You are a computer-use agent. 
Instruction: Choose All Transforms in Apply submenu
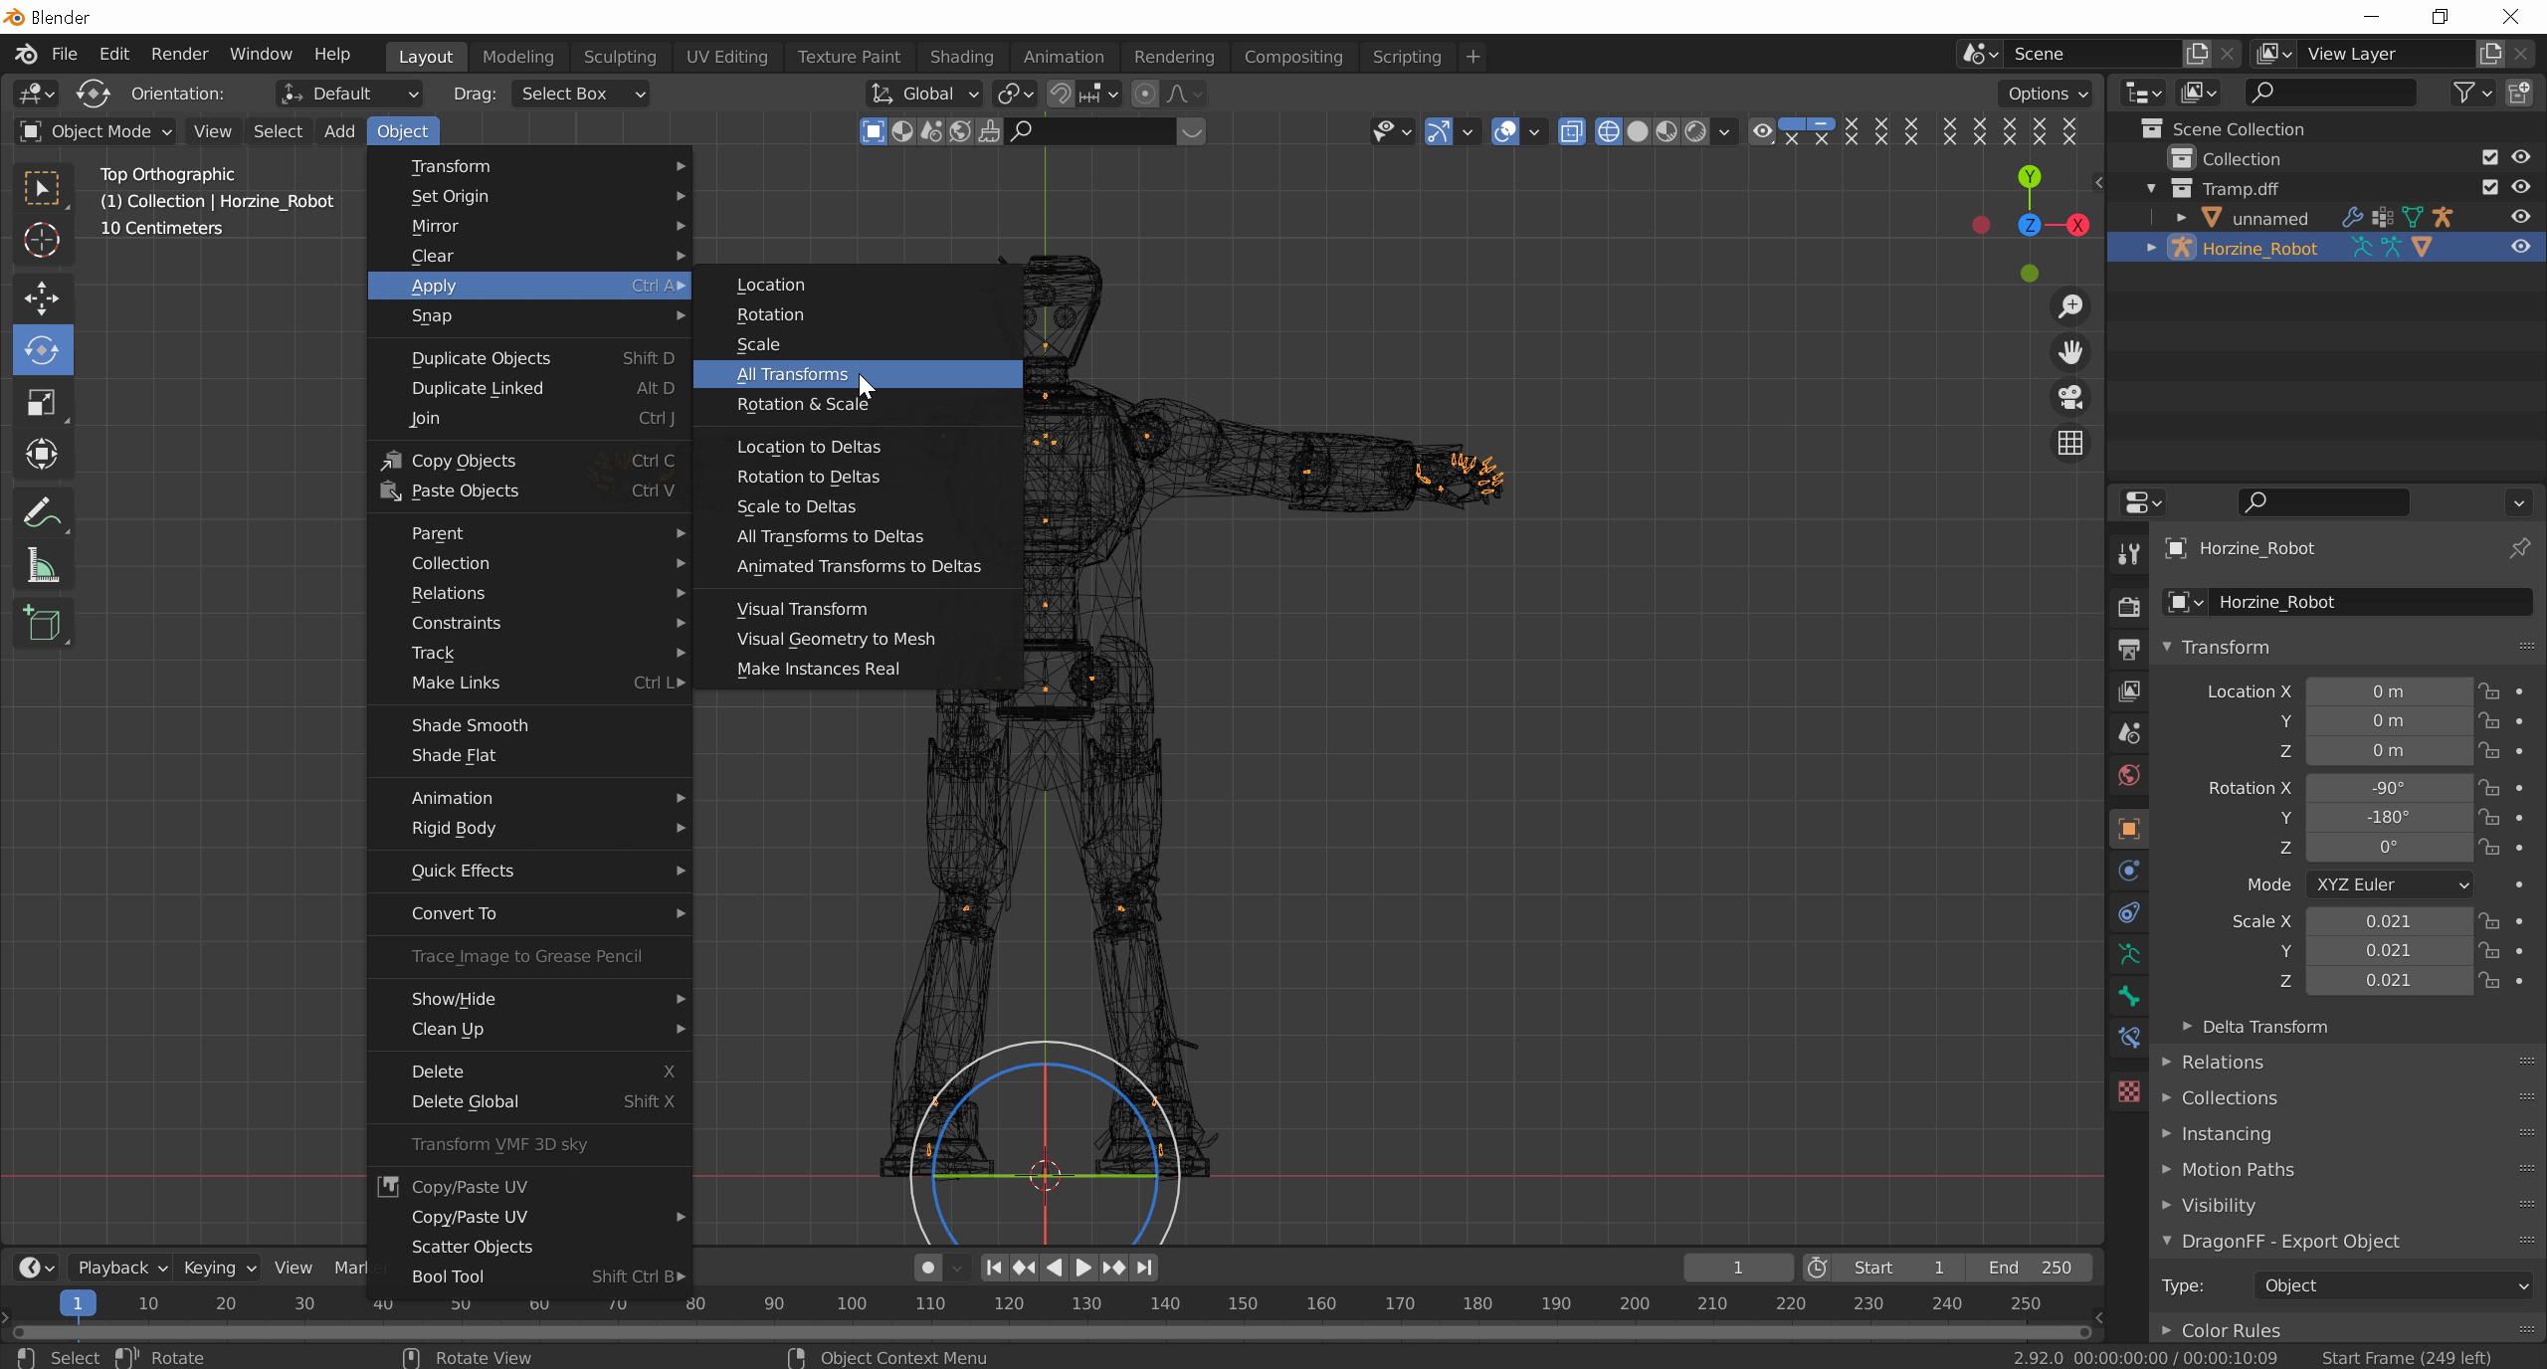tap(792, 374)
